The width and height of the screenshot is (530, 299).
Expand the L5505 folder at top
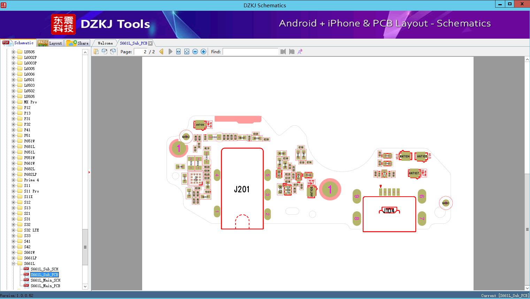point(14,52)
